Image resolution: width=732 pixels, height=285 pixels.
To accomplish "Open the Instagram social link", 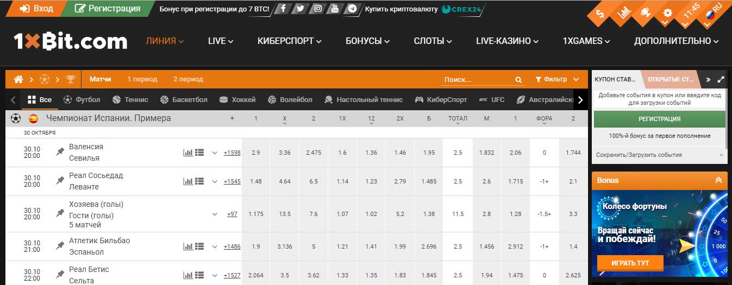I will 318,9.
